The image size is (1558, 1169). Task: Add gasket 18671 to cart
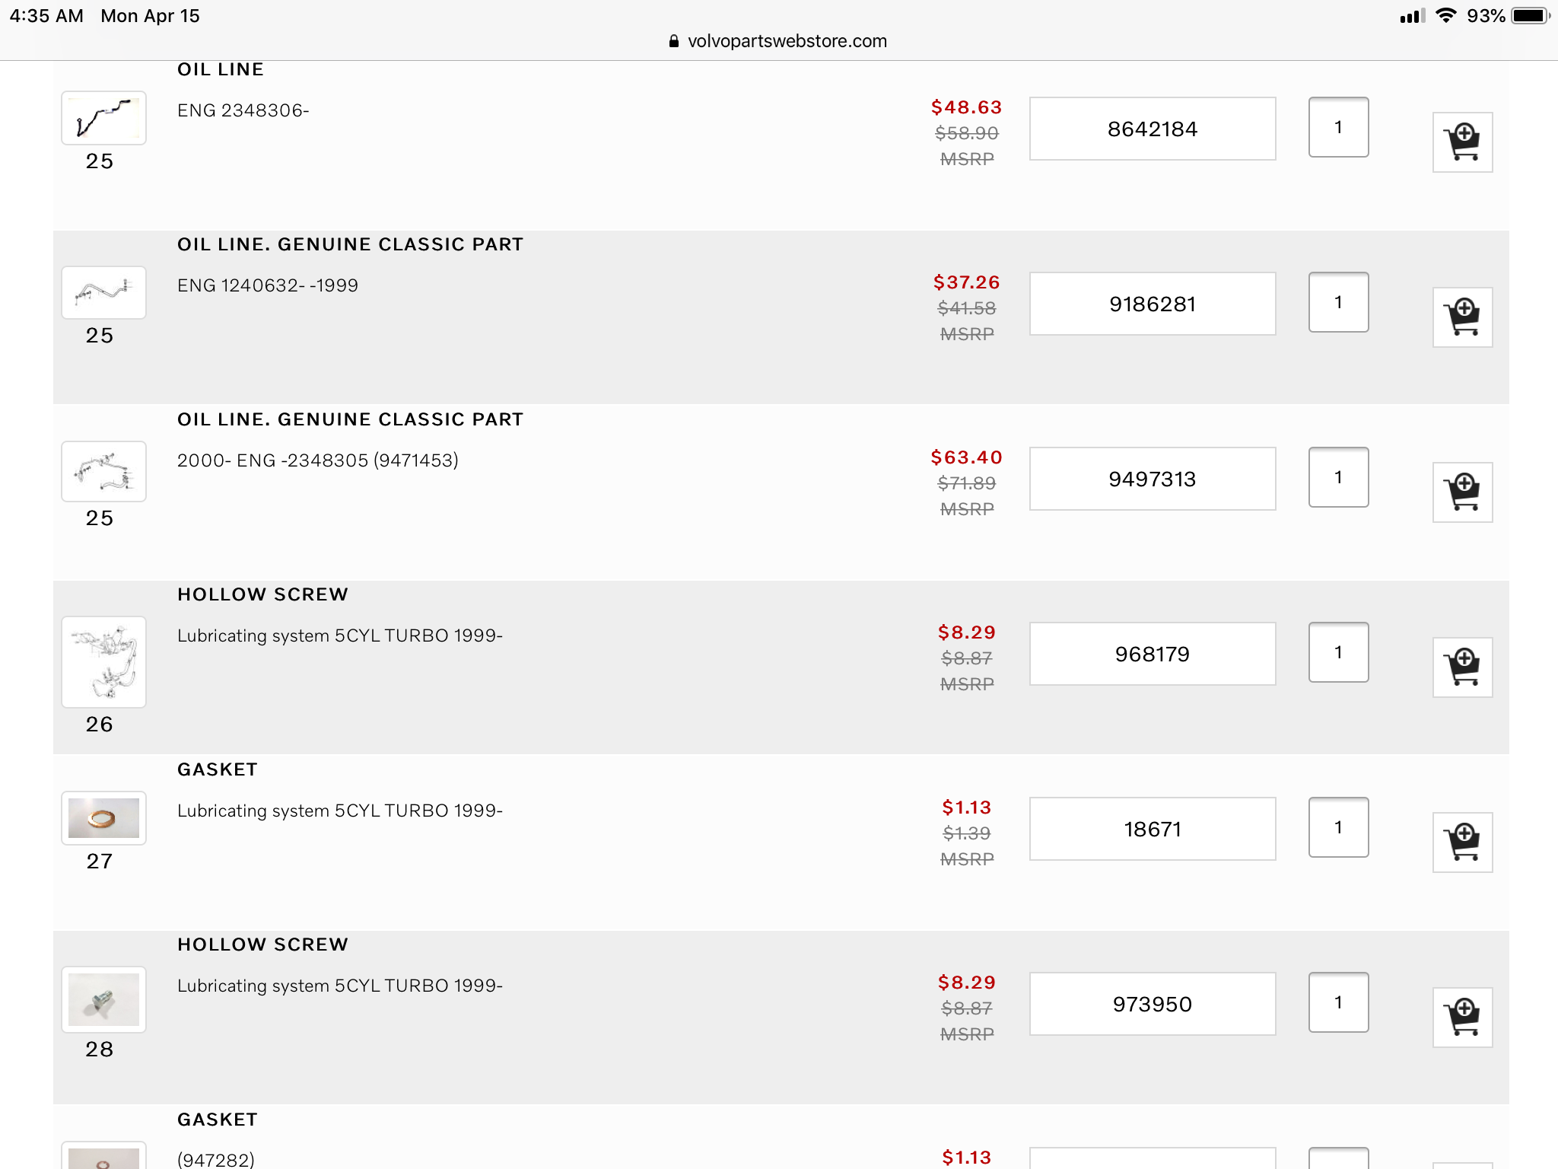[1462, 843]
